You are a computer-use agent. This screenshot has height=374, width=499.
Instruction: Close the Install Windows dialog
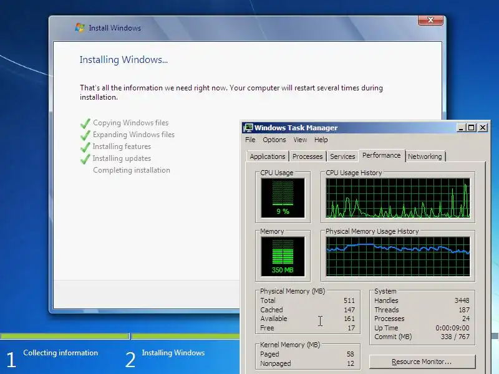tap(430, 20)
